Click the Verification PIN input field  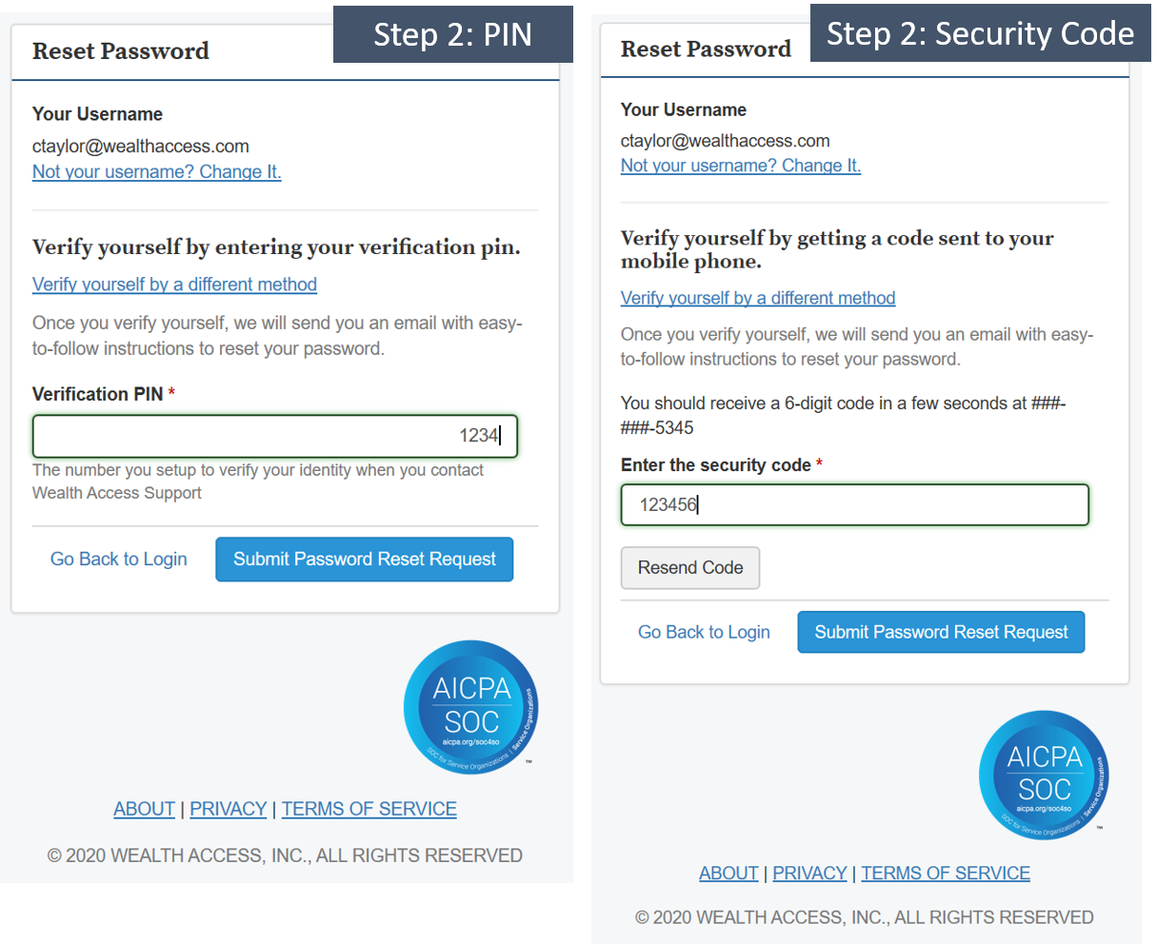point(275,436)
